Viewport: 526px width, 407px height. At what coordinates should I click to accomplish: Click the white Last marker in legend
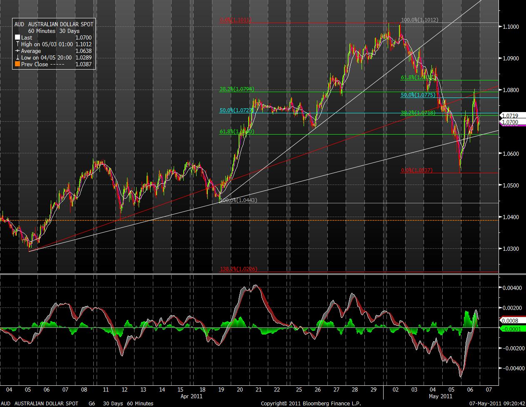[x=17, y=37]
